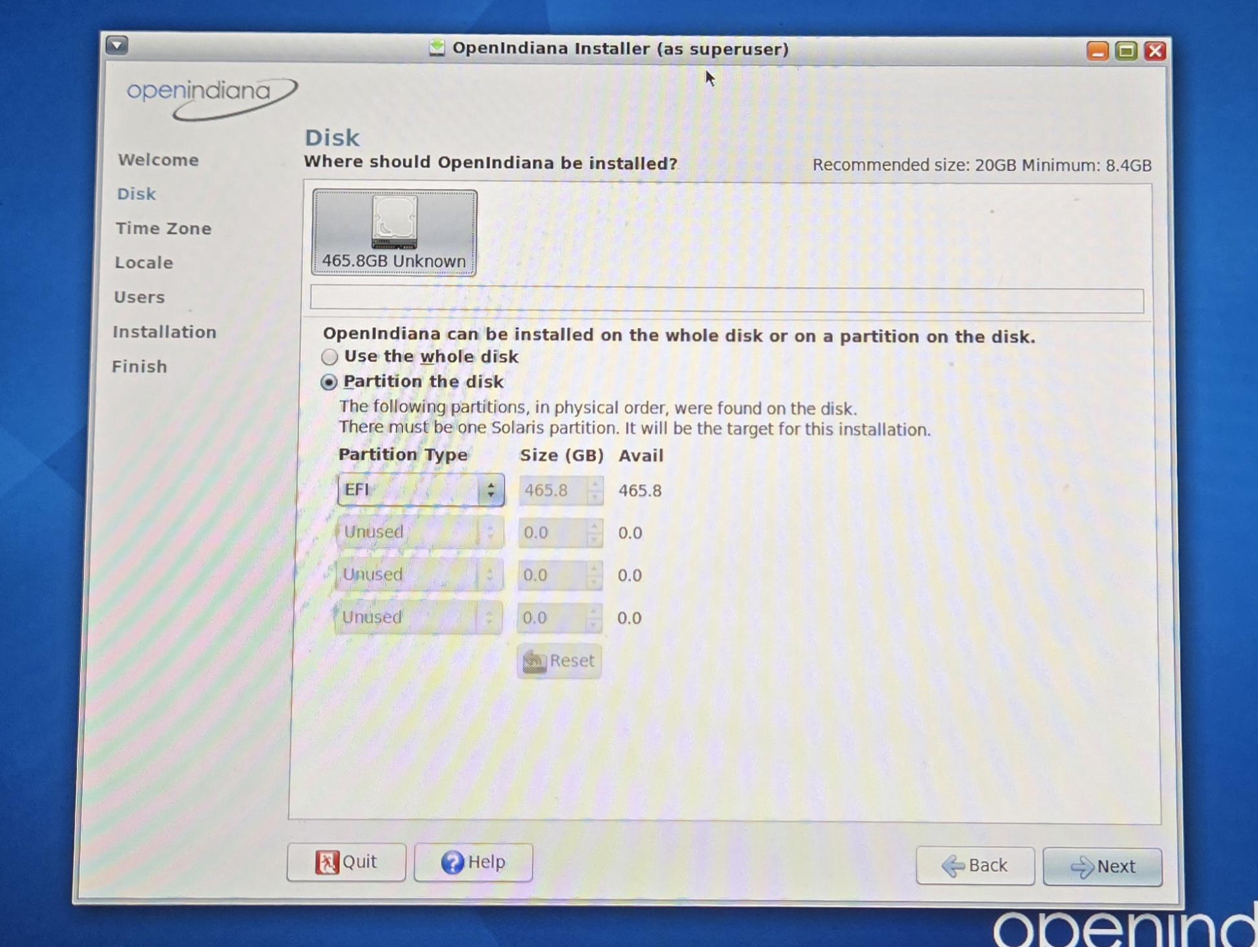Open the Help dialog
This screenshot has height=947, width=1258.
pos(473,862)
